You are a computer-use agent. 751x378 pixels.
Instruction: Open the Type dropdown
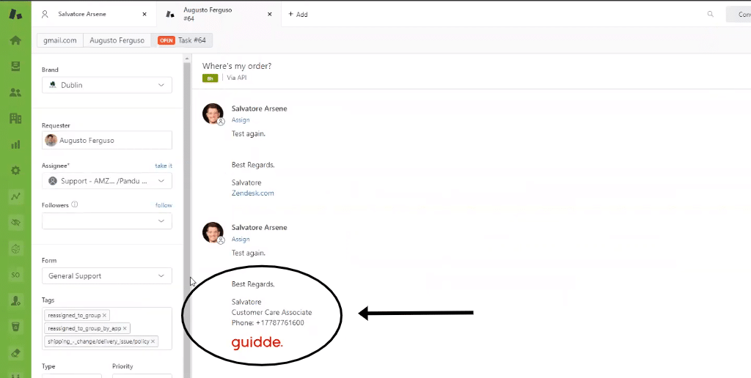tap(72, 376)
